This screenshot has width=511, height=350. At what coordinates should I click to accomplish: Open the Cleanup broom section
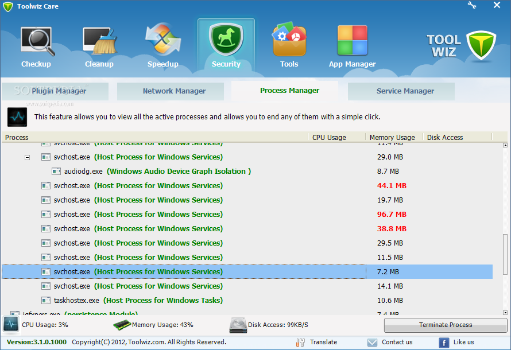(99, 46)
